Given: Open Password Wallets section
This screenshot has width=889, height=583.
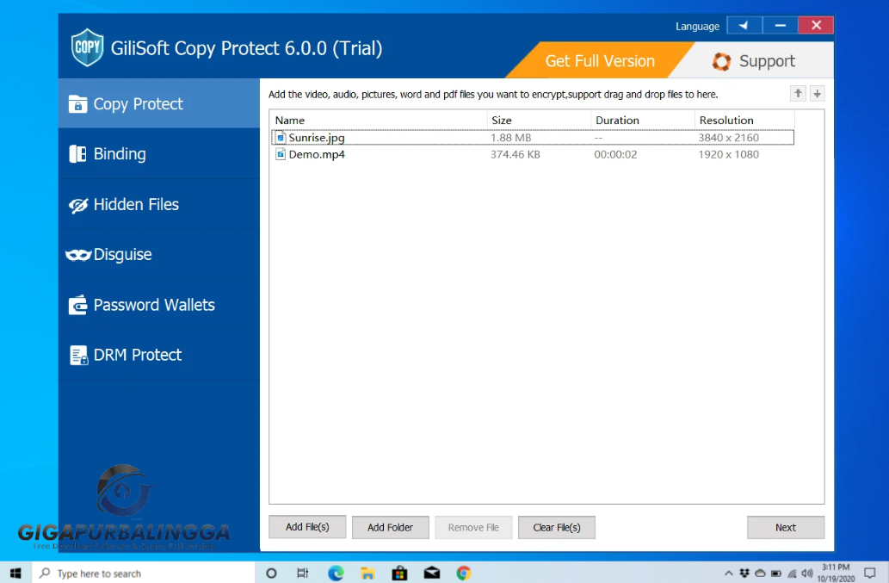Looking at the screenshot, I should 158,305.
